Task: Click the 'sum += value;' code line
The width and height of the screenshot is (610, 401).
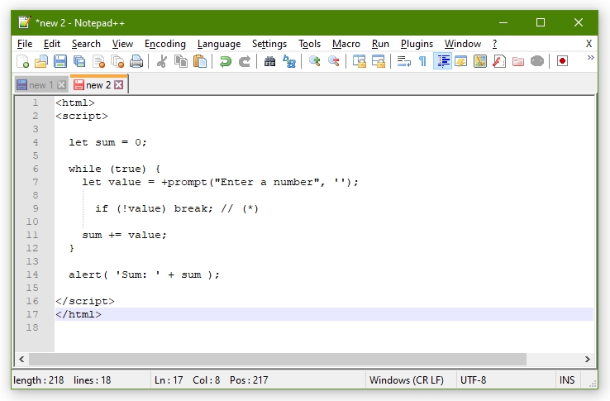Action: point(124,235)
